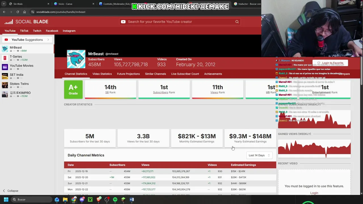The height and width of the screenshot is (204, 363).
Task: Click MrBeast channel avatar
Action: coord(76,59)
